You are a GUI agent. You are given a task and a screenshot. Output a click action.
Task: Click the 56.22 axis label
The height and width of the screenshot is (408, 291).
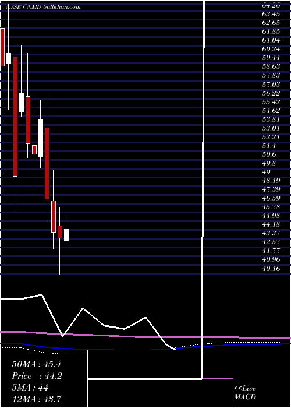[271, 93]
